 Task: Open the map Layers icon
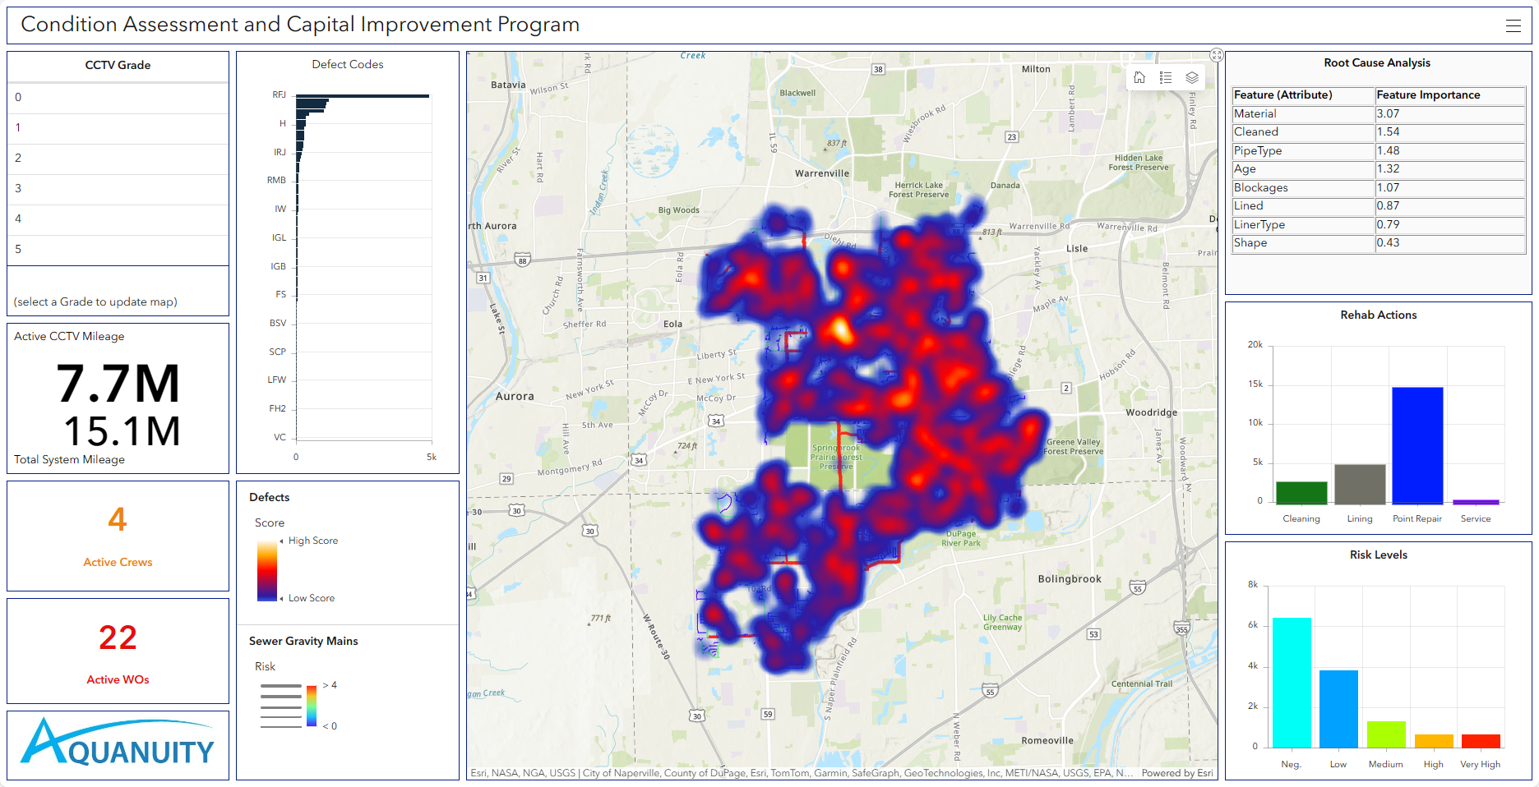click(1192, 78)
